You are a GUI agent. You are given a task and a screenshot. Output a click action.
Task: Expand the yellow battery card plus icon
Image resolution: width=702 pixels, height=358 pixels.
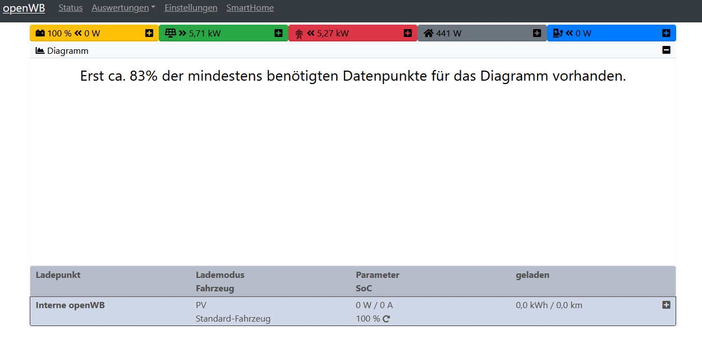[149, 33]
